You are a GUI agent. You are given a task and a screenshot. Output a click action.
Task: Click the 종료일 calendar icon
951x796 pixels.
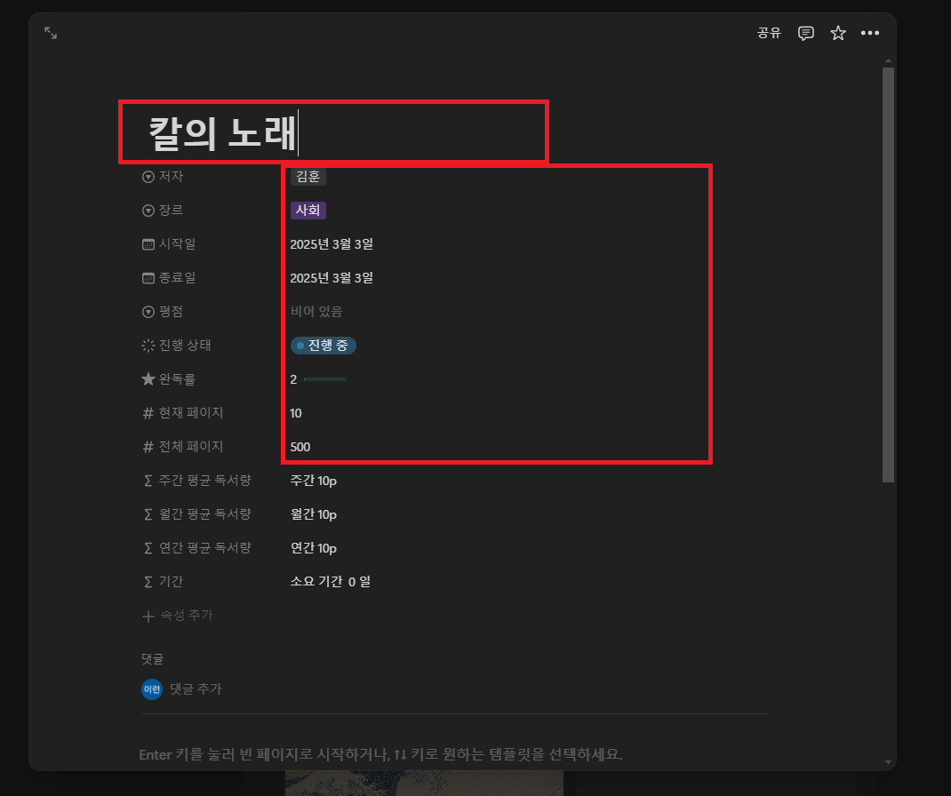click(x=148, y=278)
